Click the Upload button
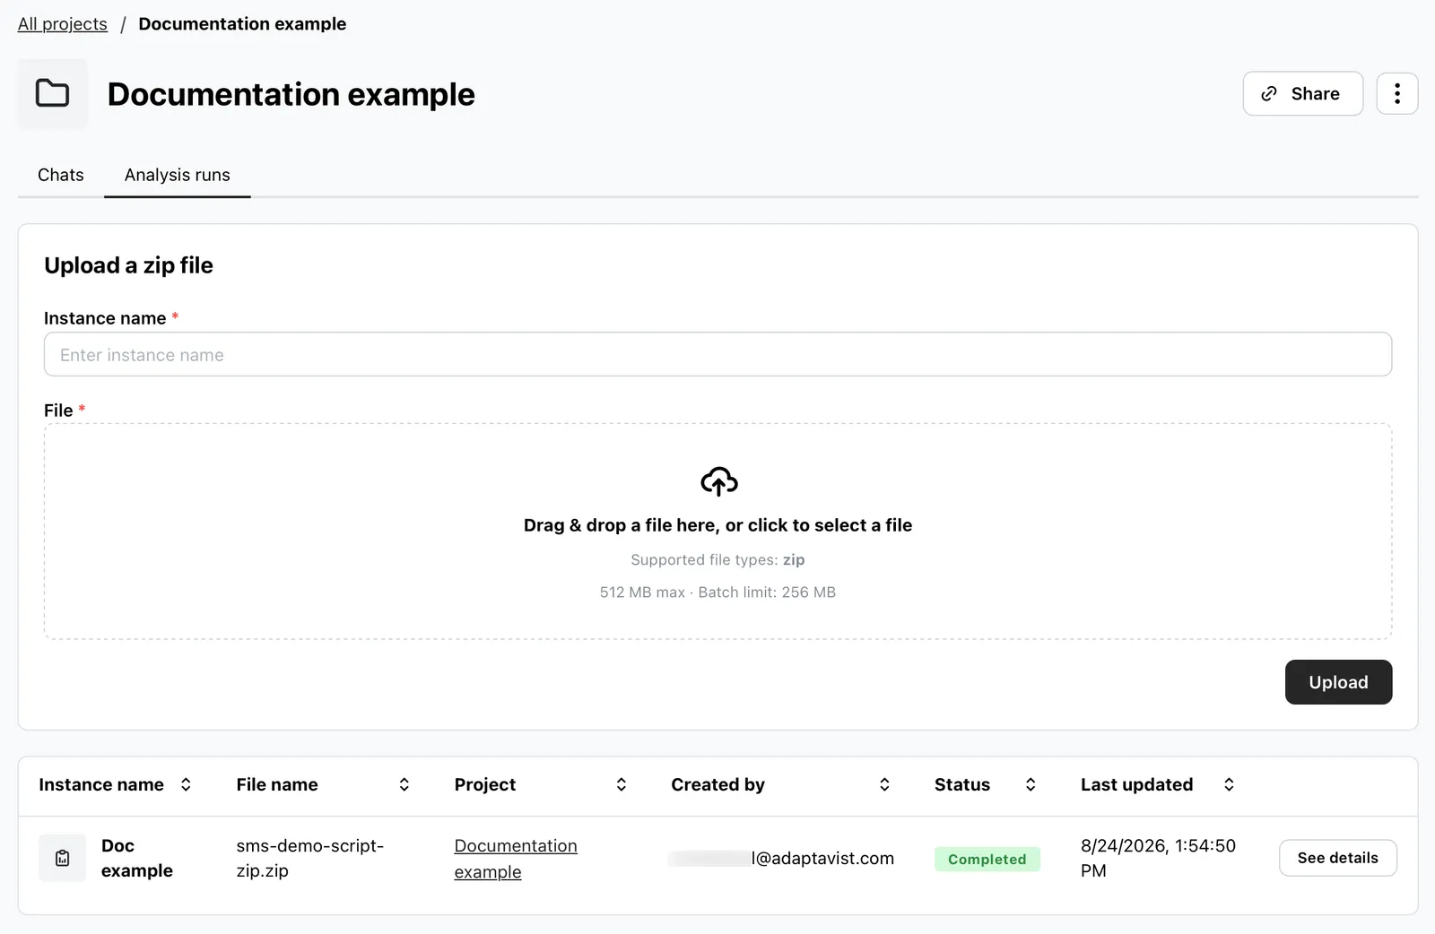The width and height of the screenshot is (1435, 934). pyautogui.click(x=1338, y=682)
